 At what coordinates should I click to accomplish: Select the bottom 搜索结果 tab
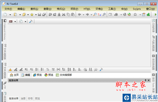pyautogui.click(x=13, y=99)
